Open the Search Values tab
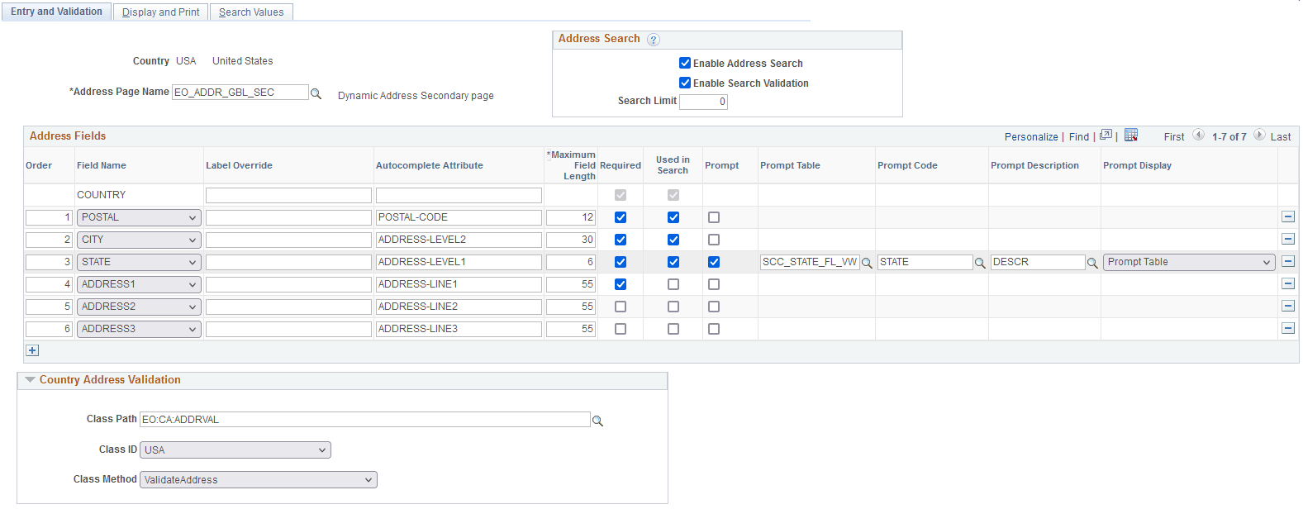1303x509 pixels. 251,12
